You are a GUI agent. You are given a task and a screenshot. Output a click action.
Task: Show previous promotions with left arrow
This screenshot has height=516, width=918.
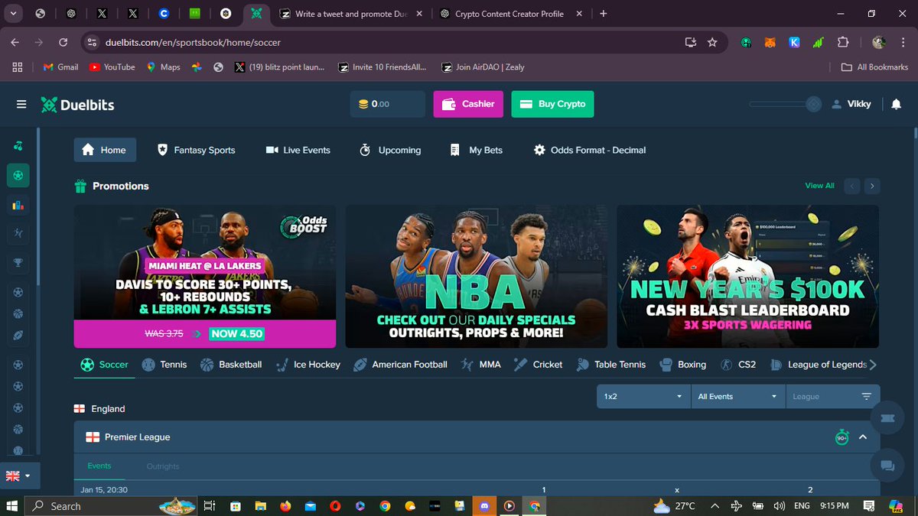click(x=851, y=186)
